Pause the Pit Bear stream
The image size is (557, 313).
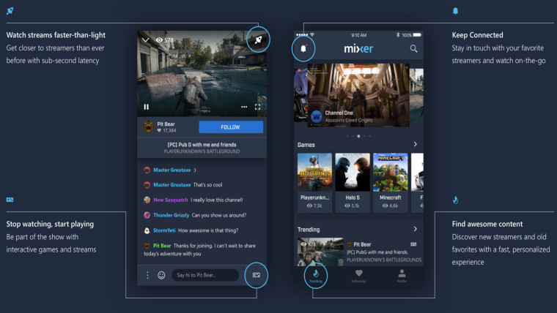147,107
